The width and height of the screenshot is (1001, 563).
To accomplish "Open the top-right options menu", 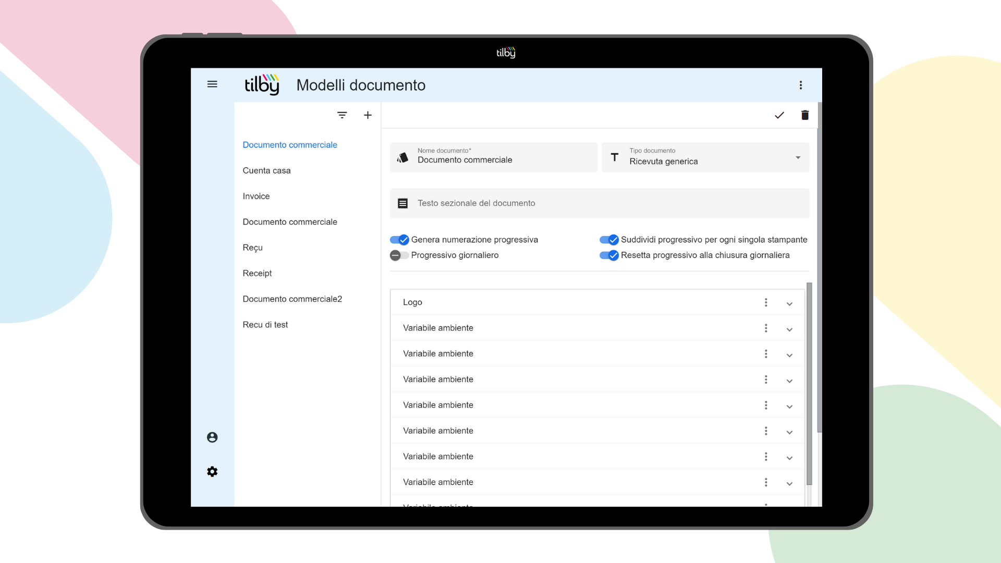I will point(801,84).
